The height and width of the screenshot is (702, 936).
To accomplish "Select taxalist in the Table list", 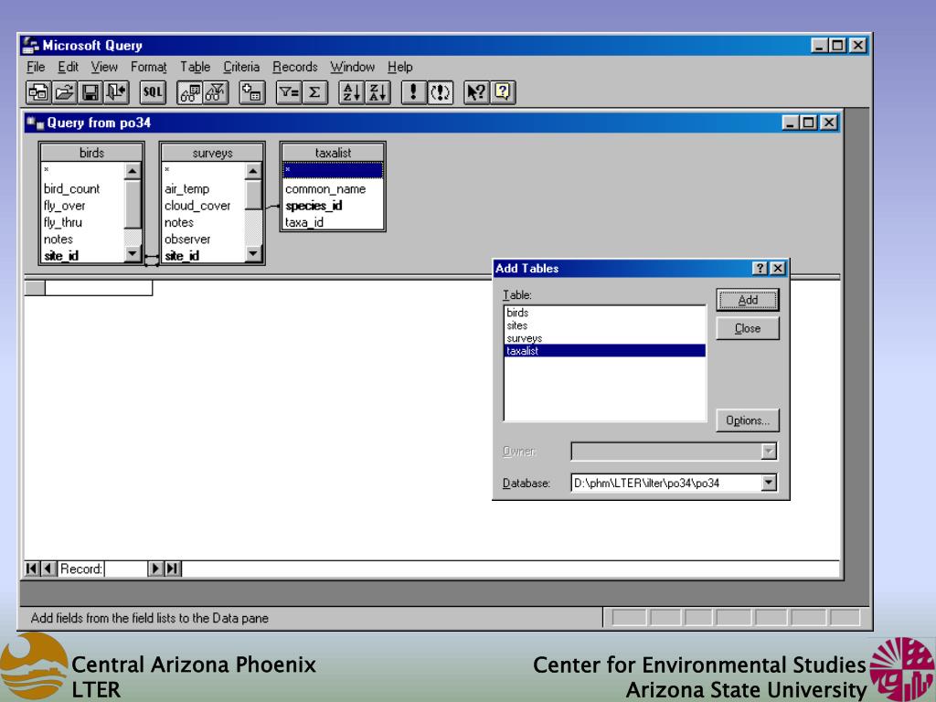I will [x=605, y=351].
